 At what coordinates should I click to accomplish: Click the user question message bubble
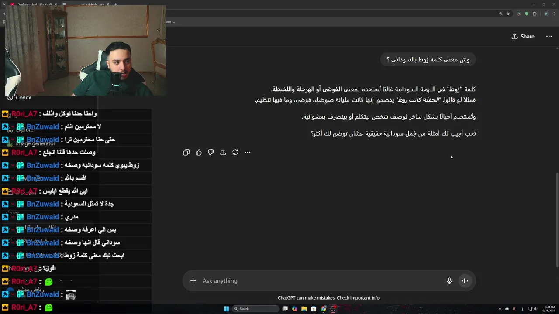[428, 59]
